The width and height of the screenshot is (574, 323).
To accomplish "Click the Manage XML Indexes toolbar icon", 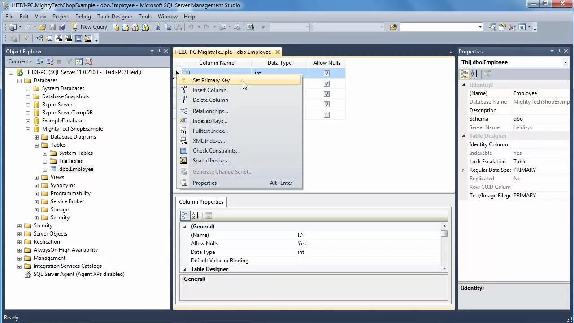I will [x=69, y=39].
